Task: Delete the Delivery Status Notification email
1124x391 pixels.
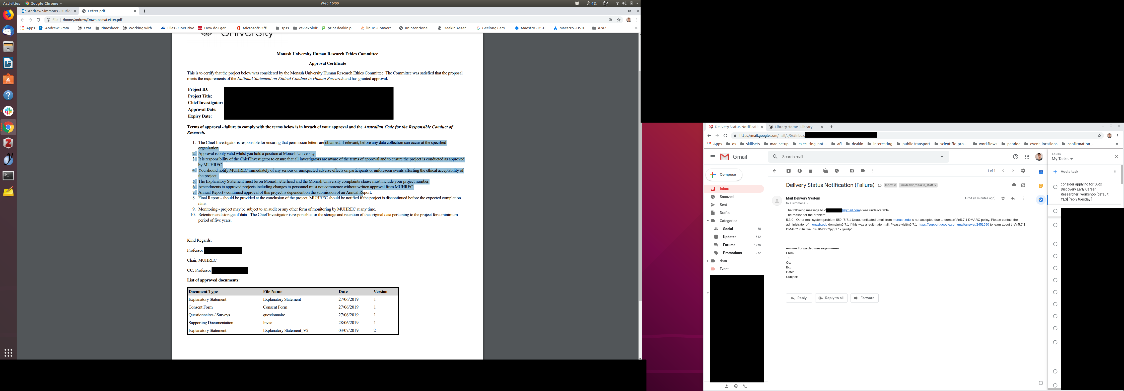Action: (810, 171)
